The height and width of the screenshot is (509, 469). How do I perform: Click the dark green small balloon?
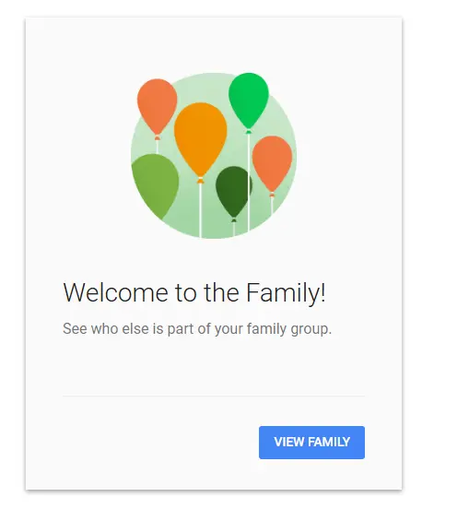point(233,191)
